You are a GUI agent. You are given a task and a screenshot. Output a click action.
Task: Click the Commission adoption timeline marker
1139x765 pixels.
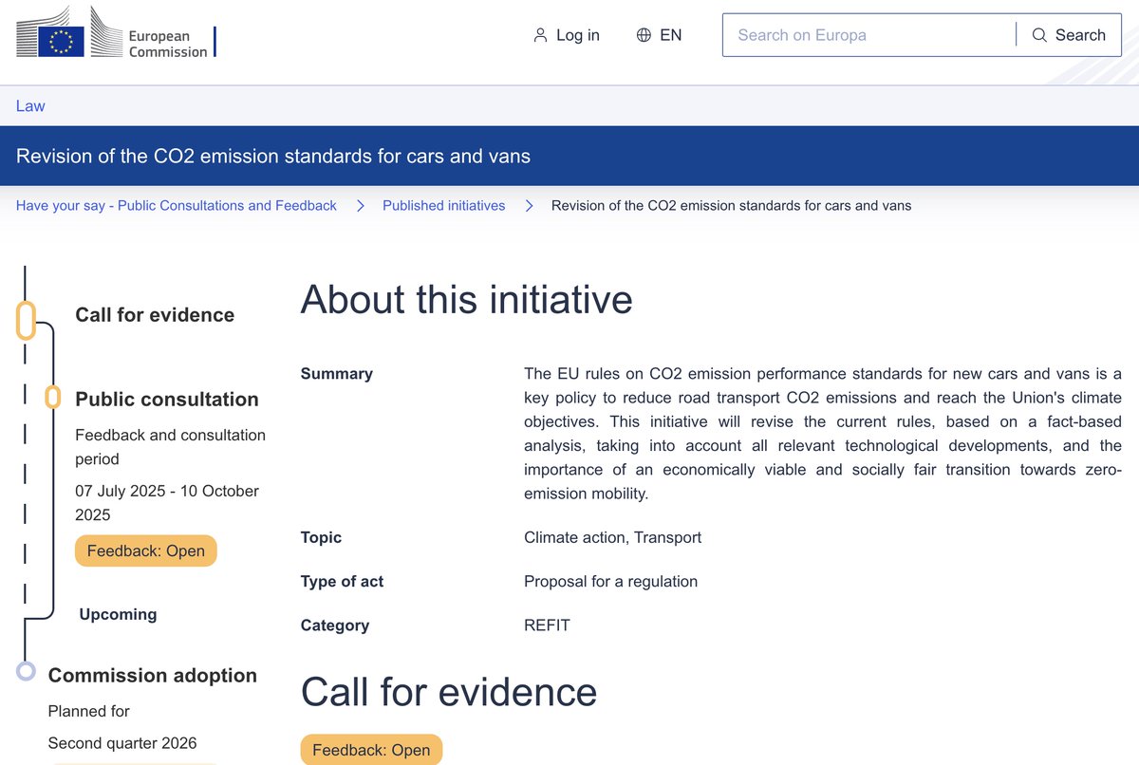[x=27, y=671]
